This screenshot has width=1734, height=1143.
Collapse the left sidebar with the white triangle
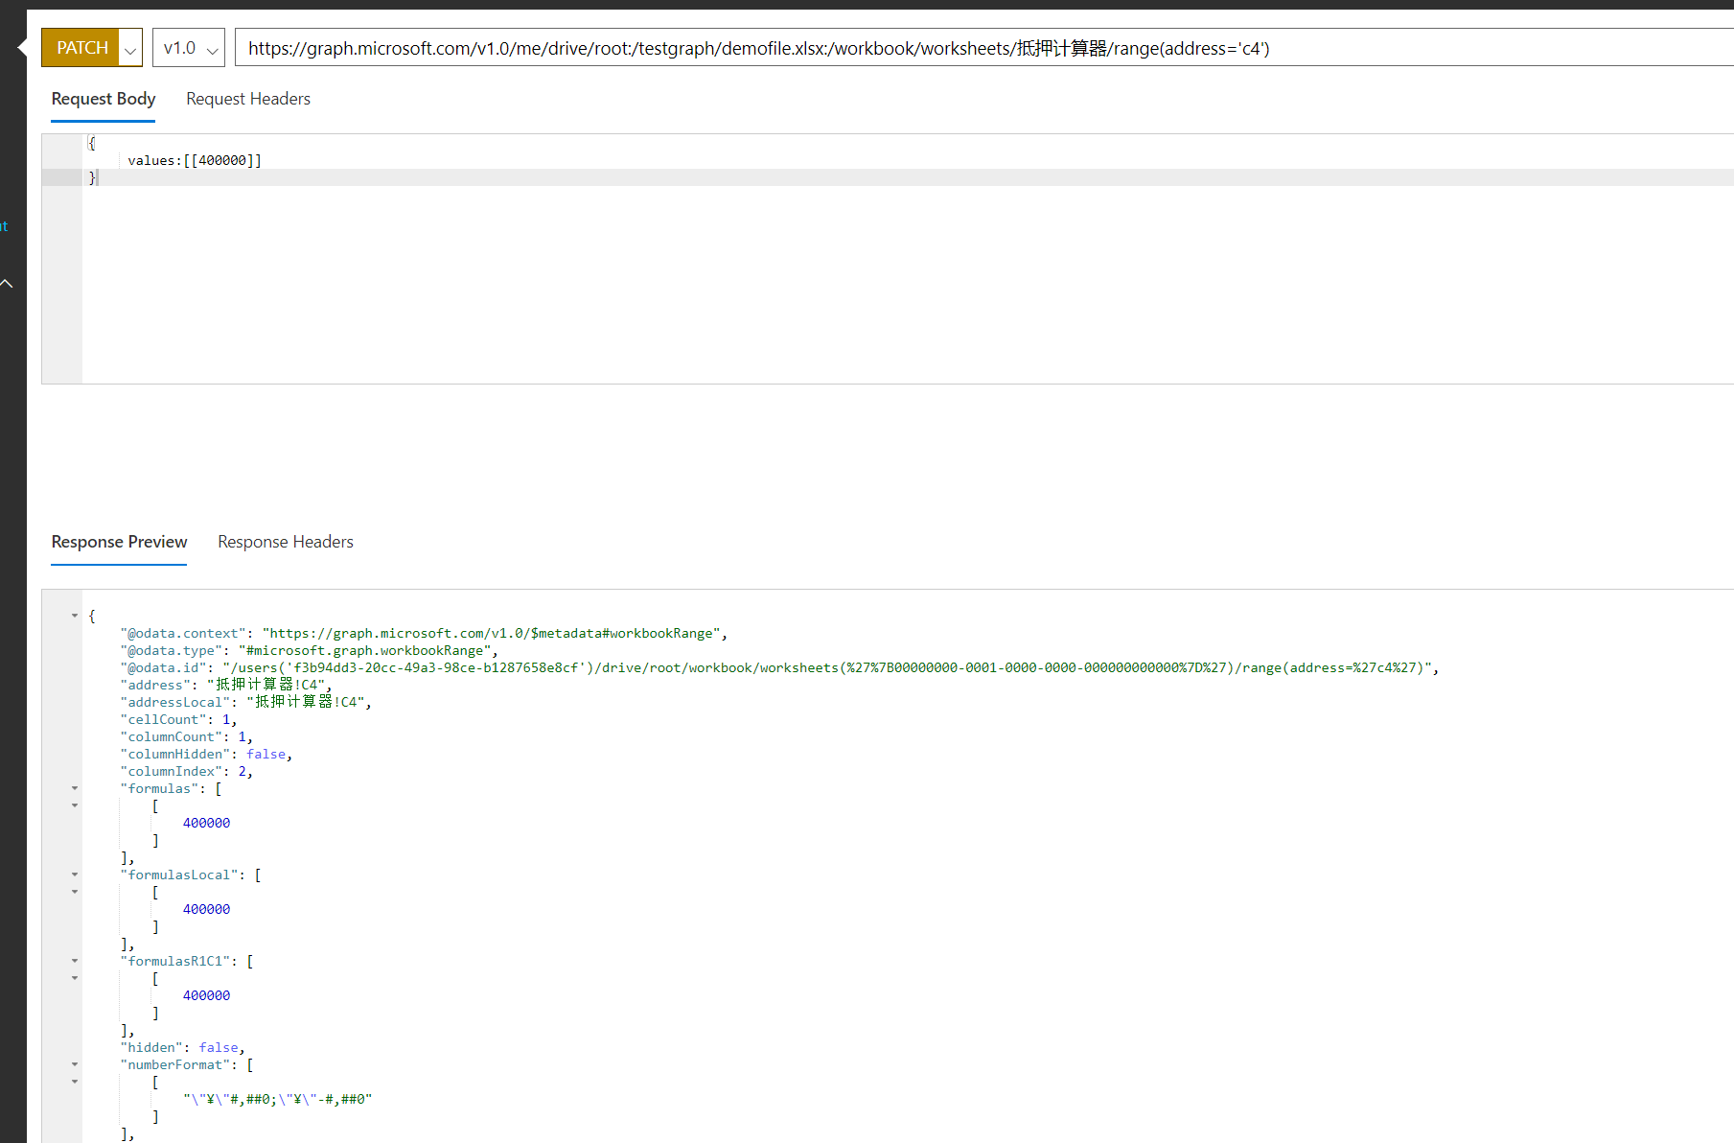pyautogui.click(x=21, y=48)
